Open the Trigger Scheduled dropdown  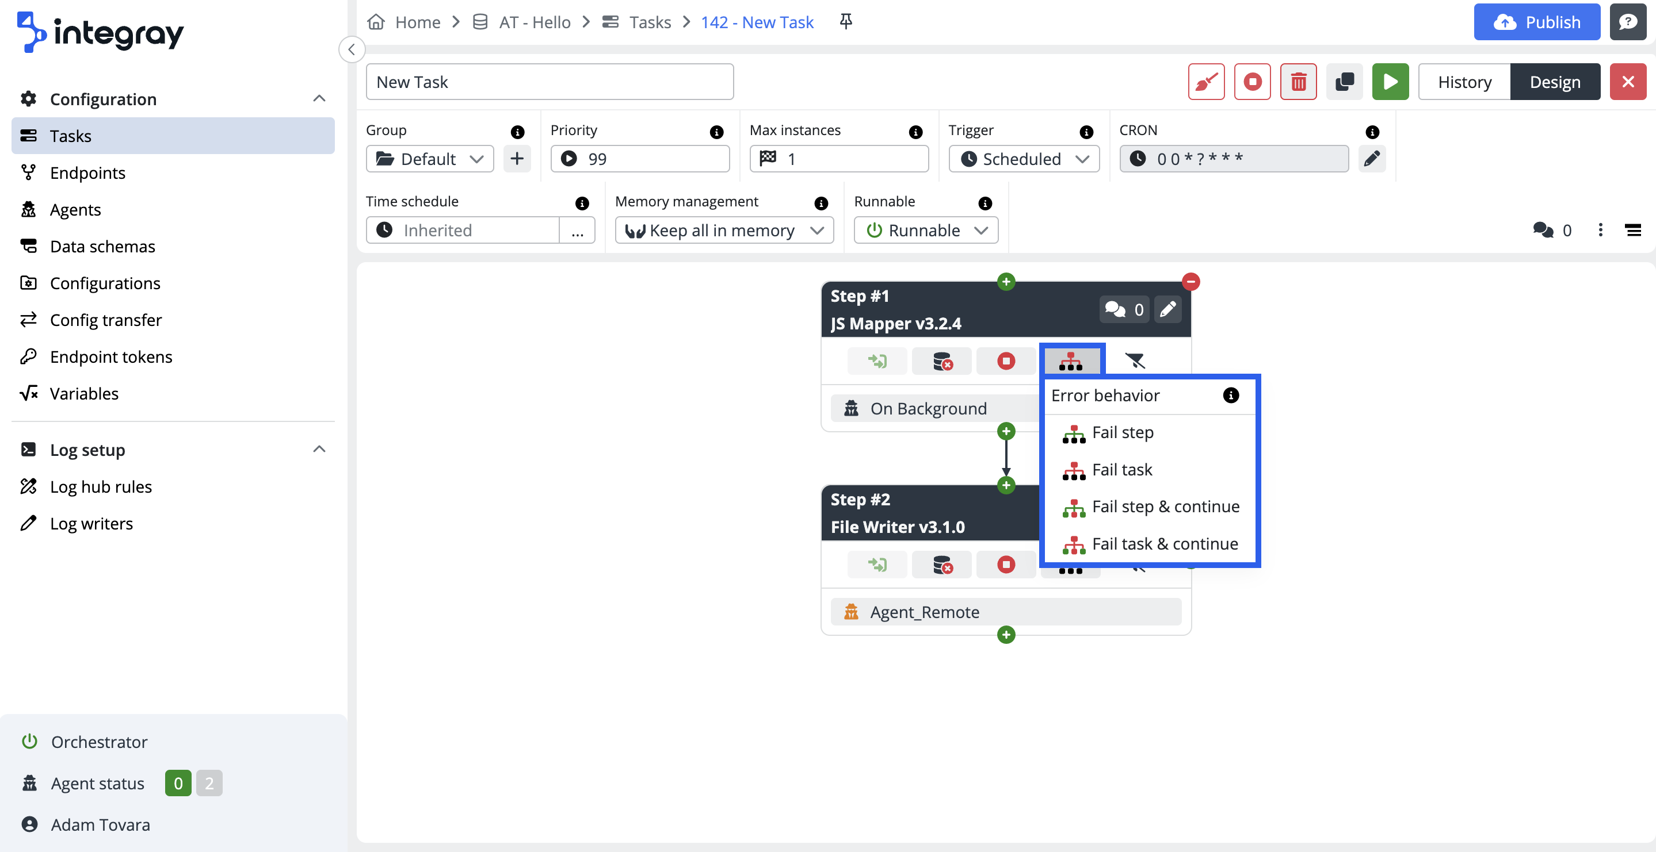coord(1024,159)
